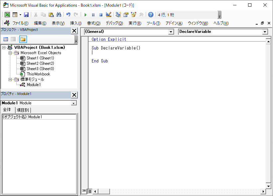Open standard toolbar options arrow

220,15
